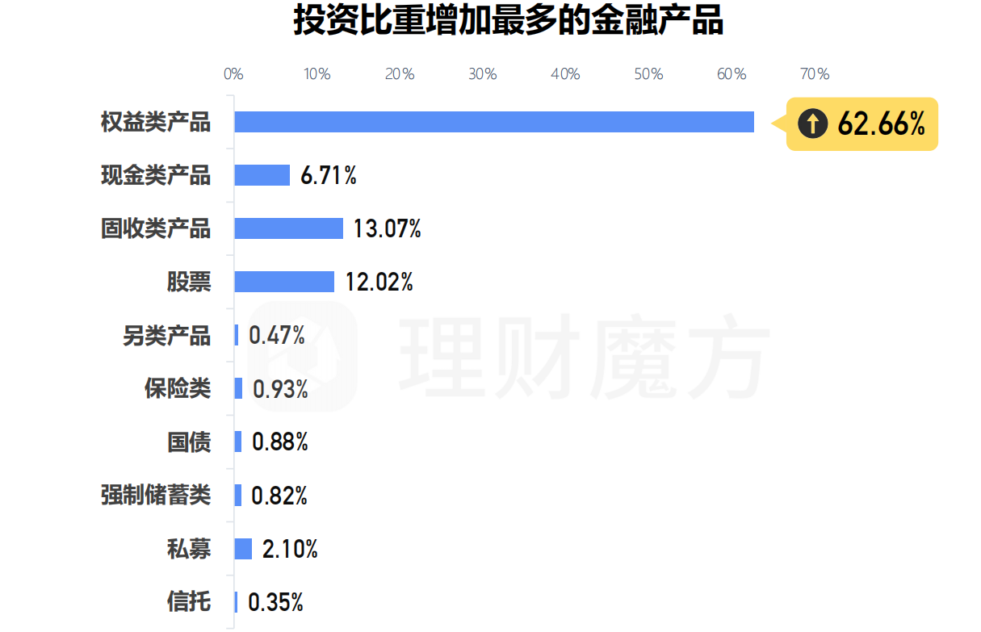
Task: Click the 0% axis tick label
Action: (x=233, y=74)
